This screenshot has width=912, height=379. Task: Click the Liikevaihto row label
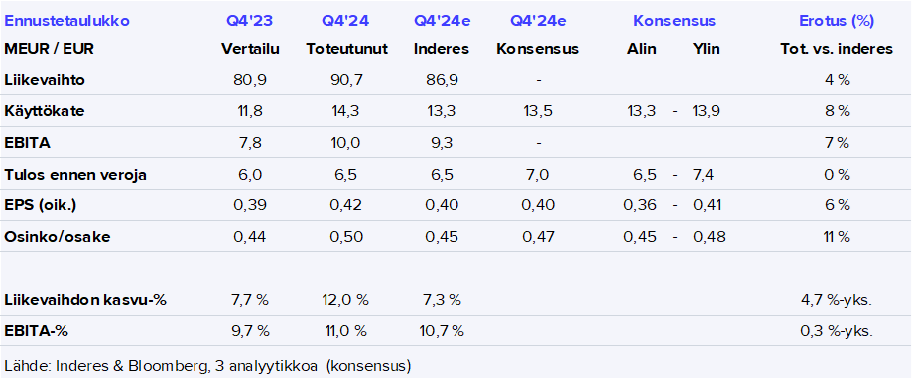tap(45, 80)
